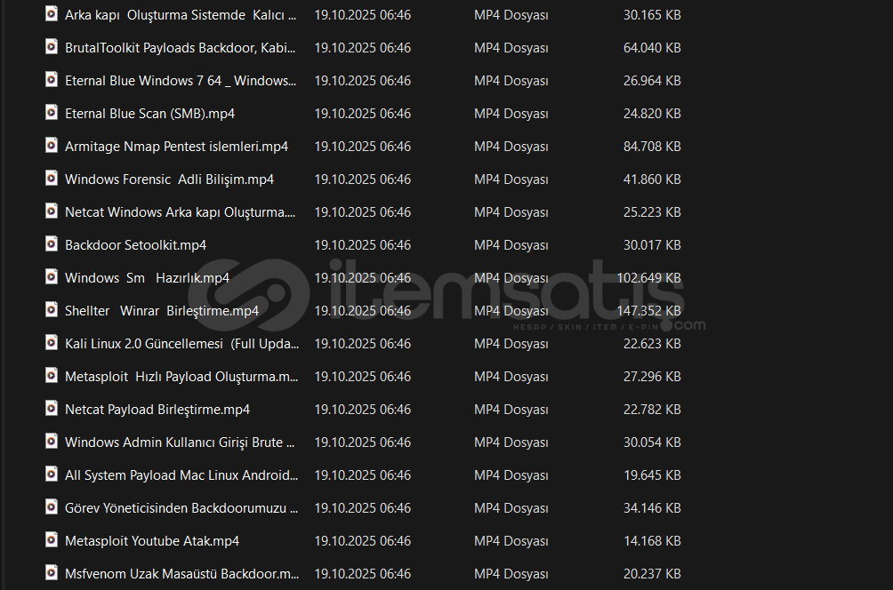Click the icon next to Metasploit Youtube Atak.mp4
The width and height of the screenshot is (893, 590).
point(52,540)
